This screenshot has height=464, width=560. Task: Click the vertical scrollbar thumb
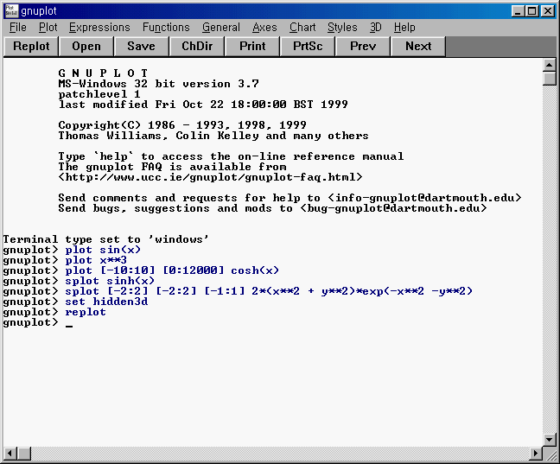[549, 79]
